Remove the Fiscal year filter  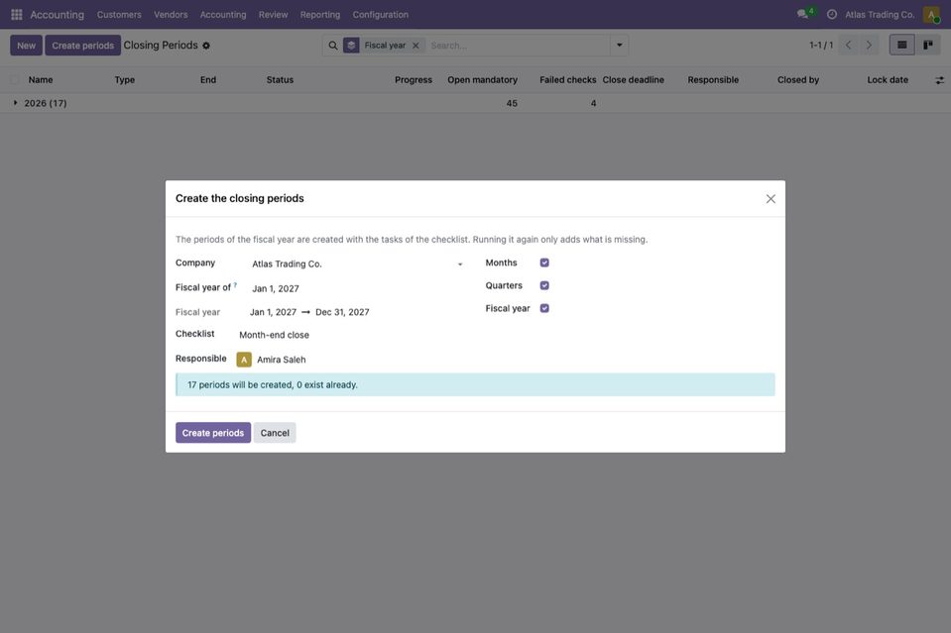(416, 46)
